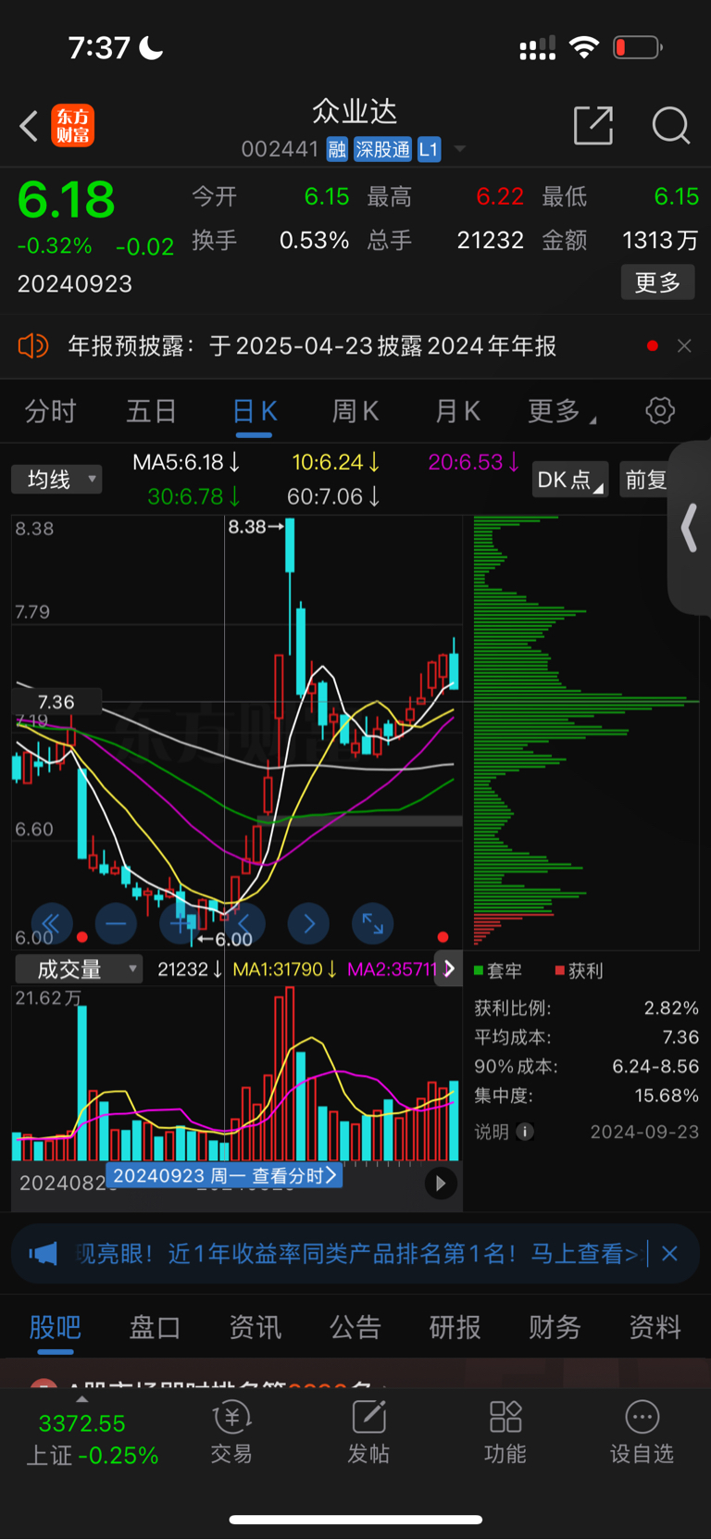This screenshot has height=1540, width=711.
Task: Zoom in chart with plus button
Action: [180, 923]
